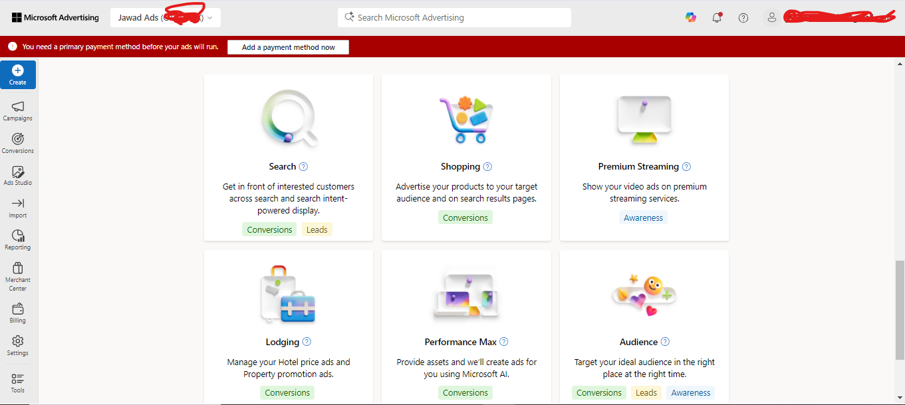Expand the Jawad Ads account dropdown

pyautogui.click(x=165, y=18)
